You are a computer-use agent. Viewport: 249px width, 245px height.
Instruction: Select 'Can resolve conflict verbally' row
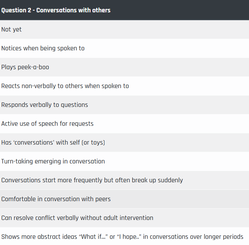pyautogui.click(x=125, y=218)
